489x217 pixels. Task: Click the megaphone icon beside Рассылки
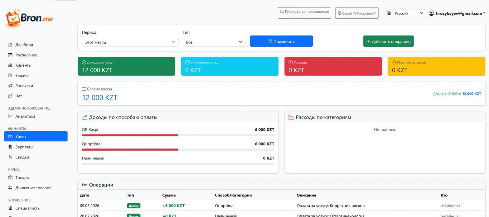coord(10,86)
